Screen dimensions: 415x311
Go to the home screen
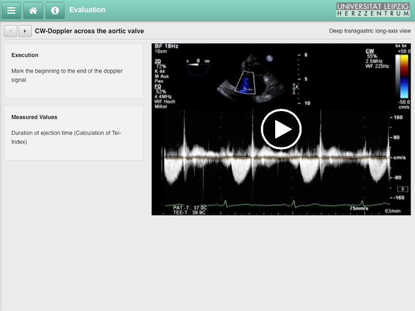[33, 10]
